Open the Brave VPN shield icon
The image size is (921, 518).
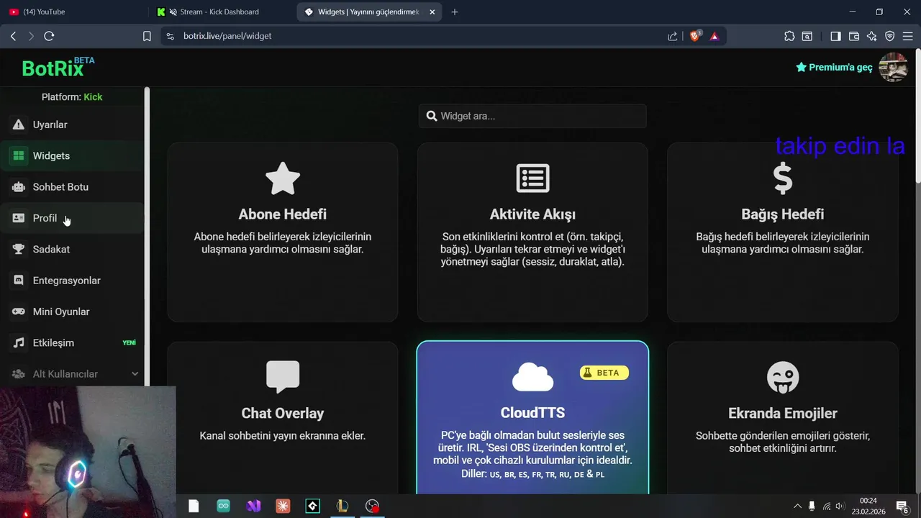coord(890,36)
